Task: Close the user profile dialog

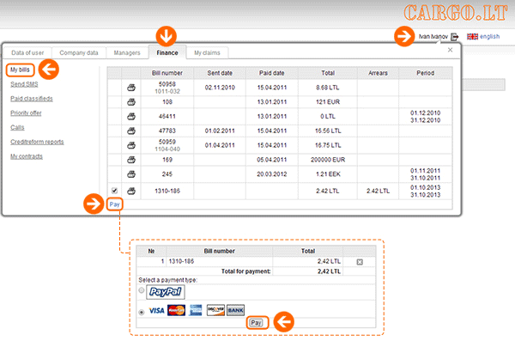Action: [x=451, y=50]
